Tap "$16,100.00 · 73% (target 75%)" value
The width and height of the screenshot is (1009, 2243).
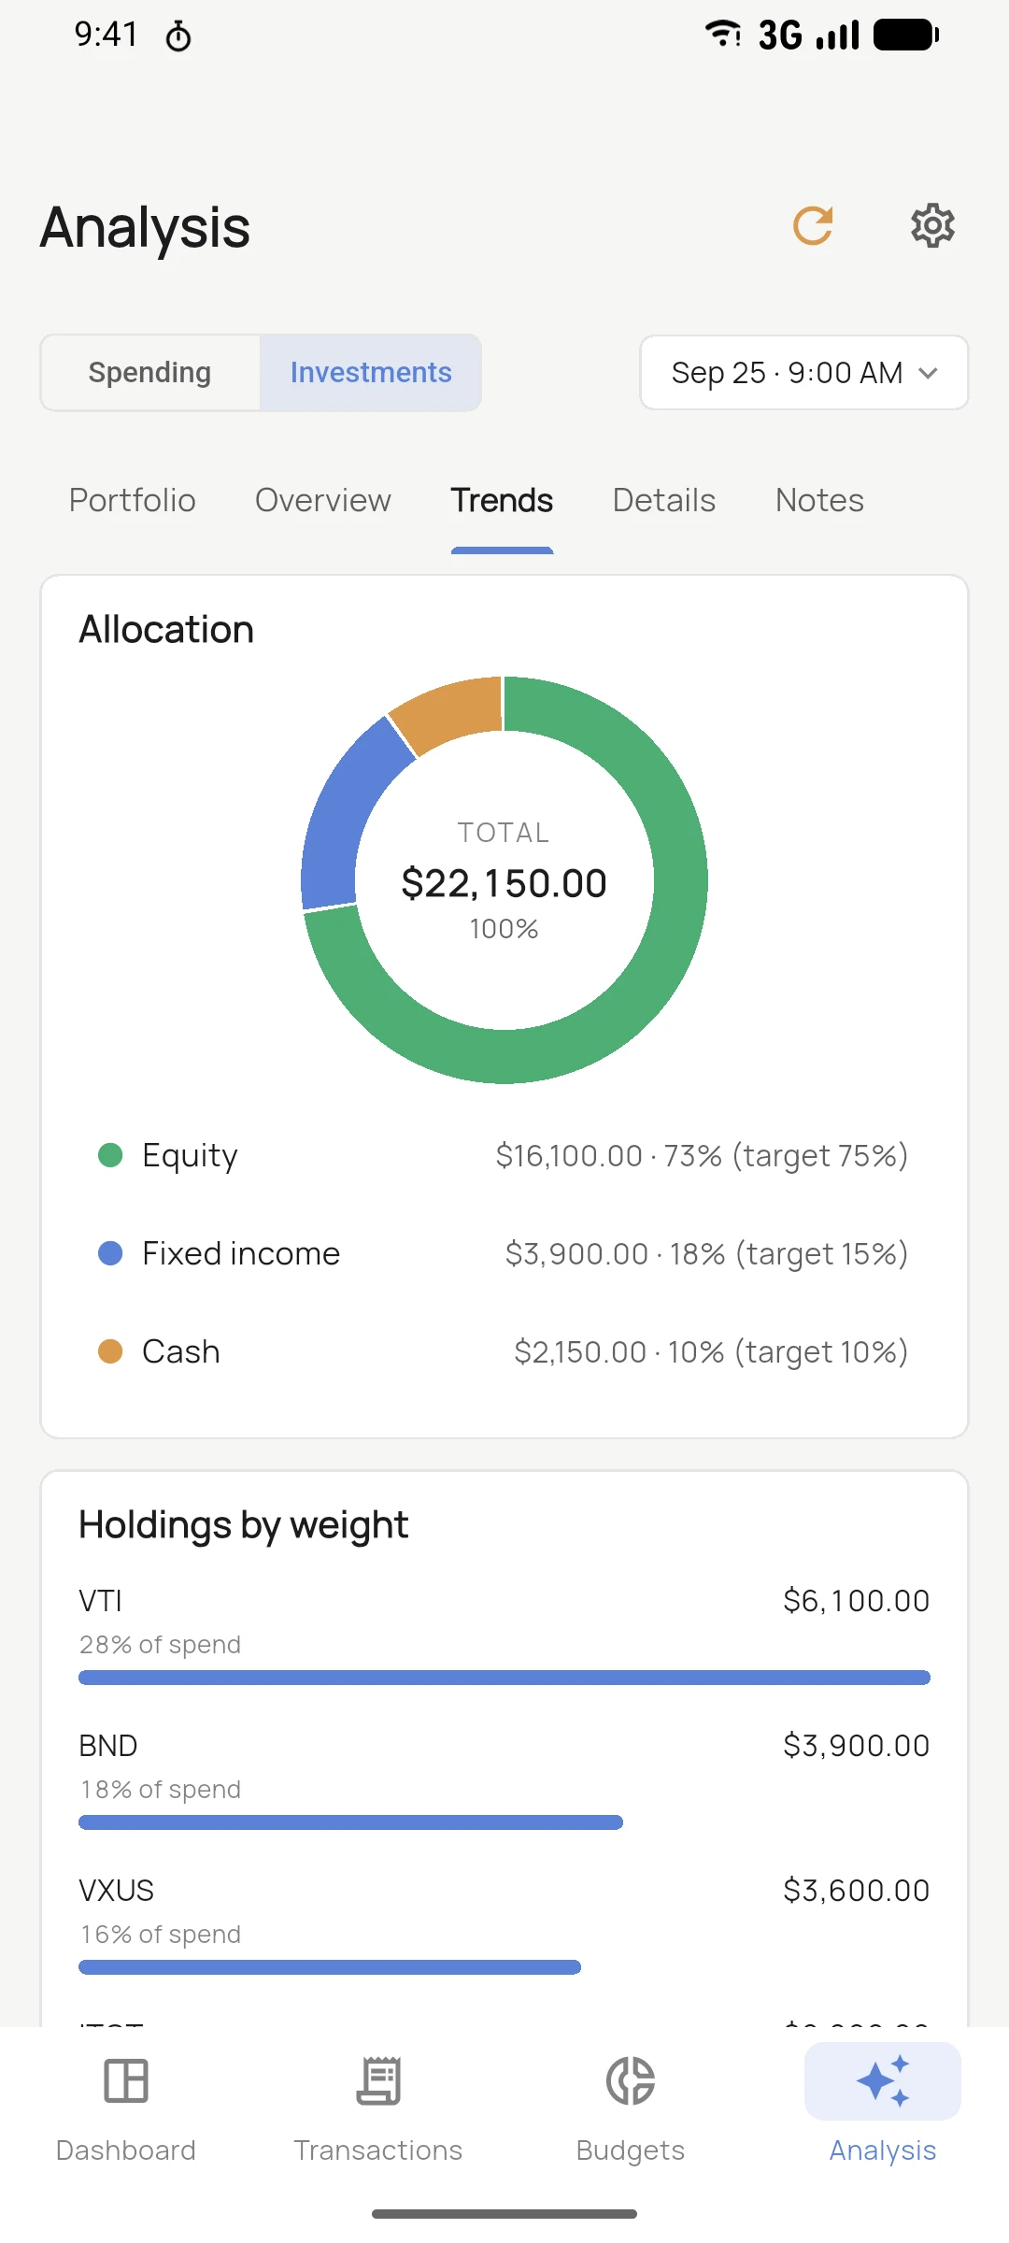pyautogui.click(x=702, y=1156)
